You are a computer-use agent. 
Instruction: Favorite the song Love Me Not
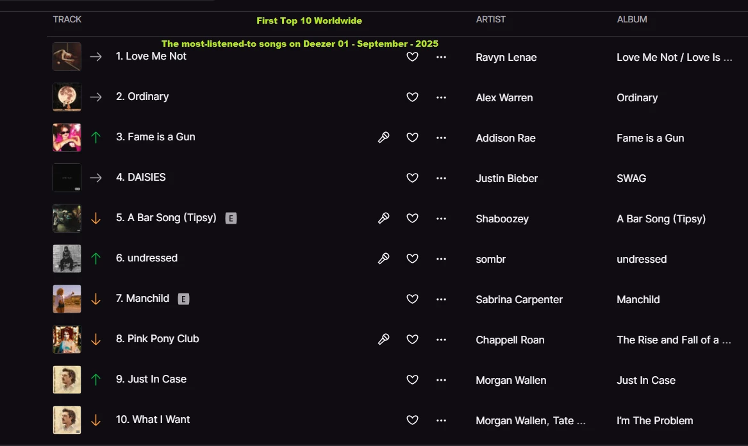coord(412,57)
